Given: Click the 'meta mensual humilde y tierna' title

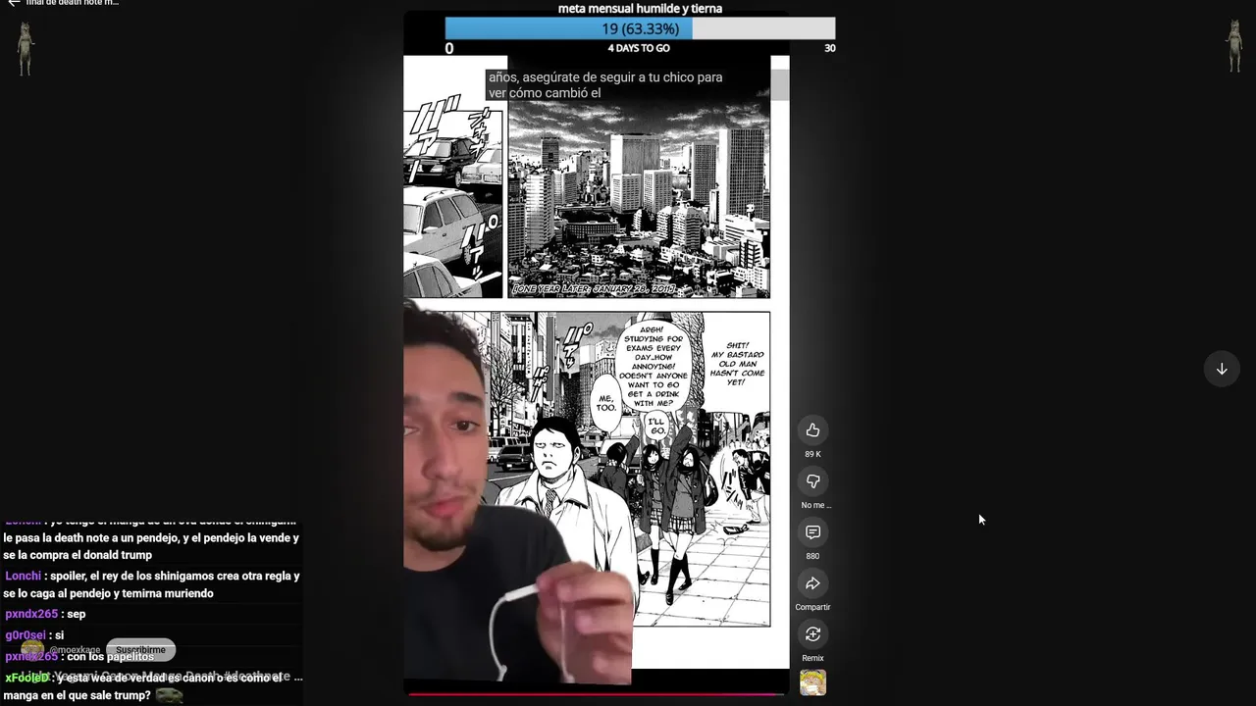Looking at the screenshot, I should (x=640, y=9).
